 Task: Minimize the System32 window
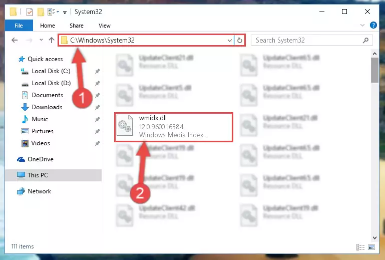click(322, 12)
